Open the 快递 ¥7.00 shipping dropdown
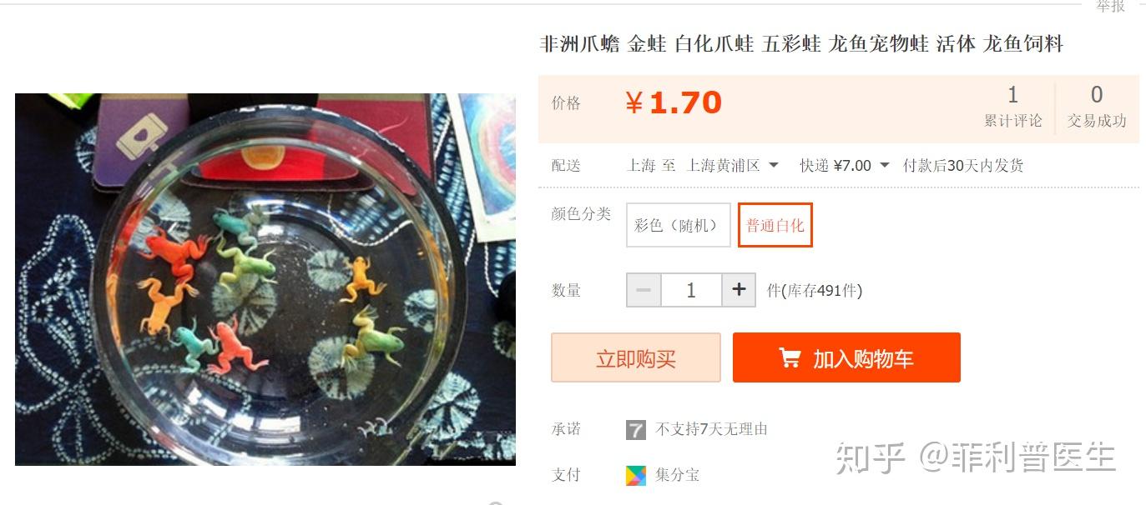 point(845,166)
